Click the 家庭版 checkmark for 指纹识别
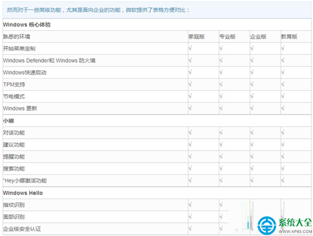313x236 pixels. [x=190, y=205]
